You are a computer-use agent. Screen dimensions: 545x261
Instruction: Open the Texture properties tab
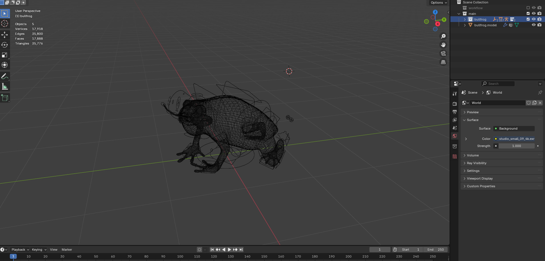click(x=455, y=156)
